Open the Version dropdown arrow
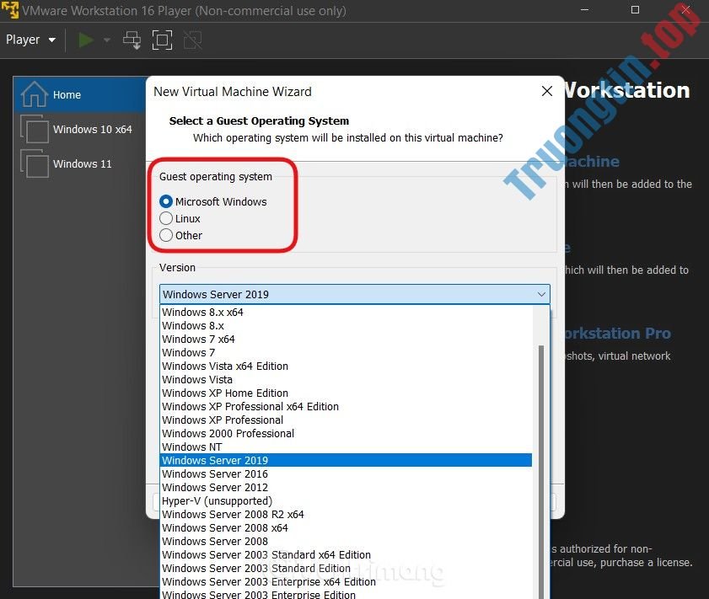This screenshot has height=599, width=709. [x=542, y=294]
